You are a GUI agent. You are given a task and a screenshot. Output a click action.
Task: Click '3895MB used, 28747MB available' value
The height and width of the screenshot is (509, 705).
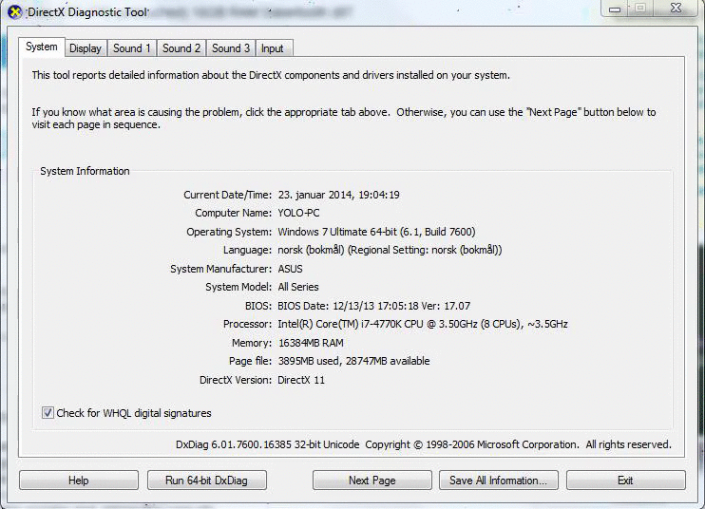pos(353,361)
